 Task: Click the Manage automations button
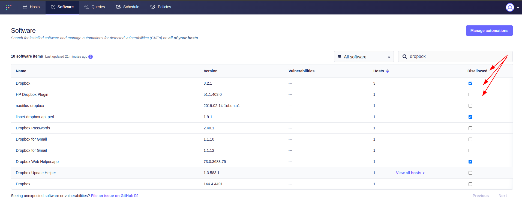[x=489, y=31]
